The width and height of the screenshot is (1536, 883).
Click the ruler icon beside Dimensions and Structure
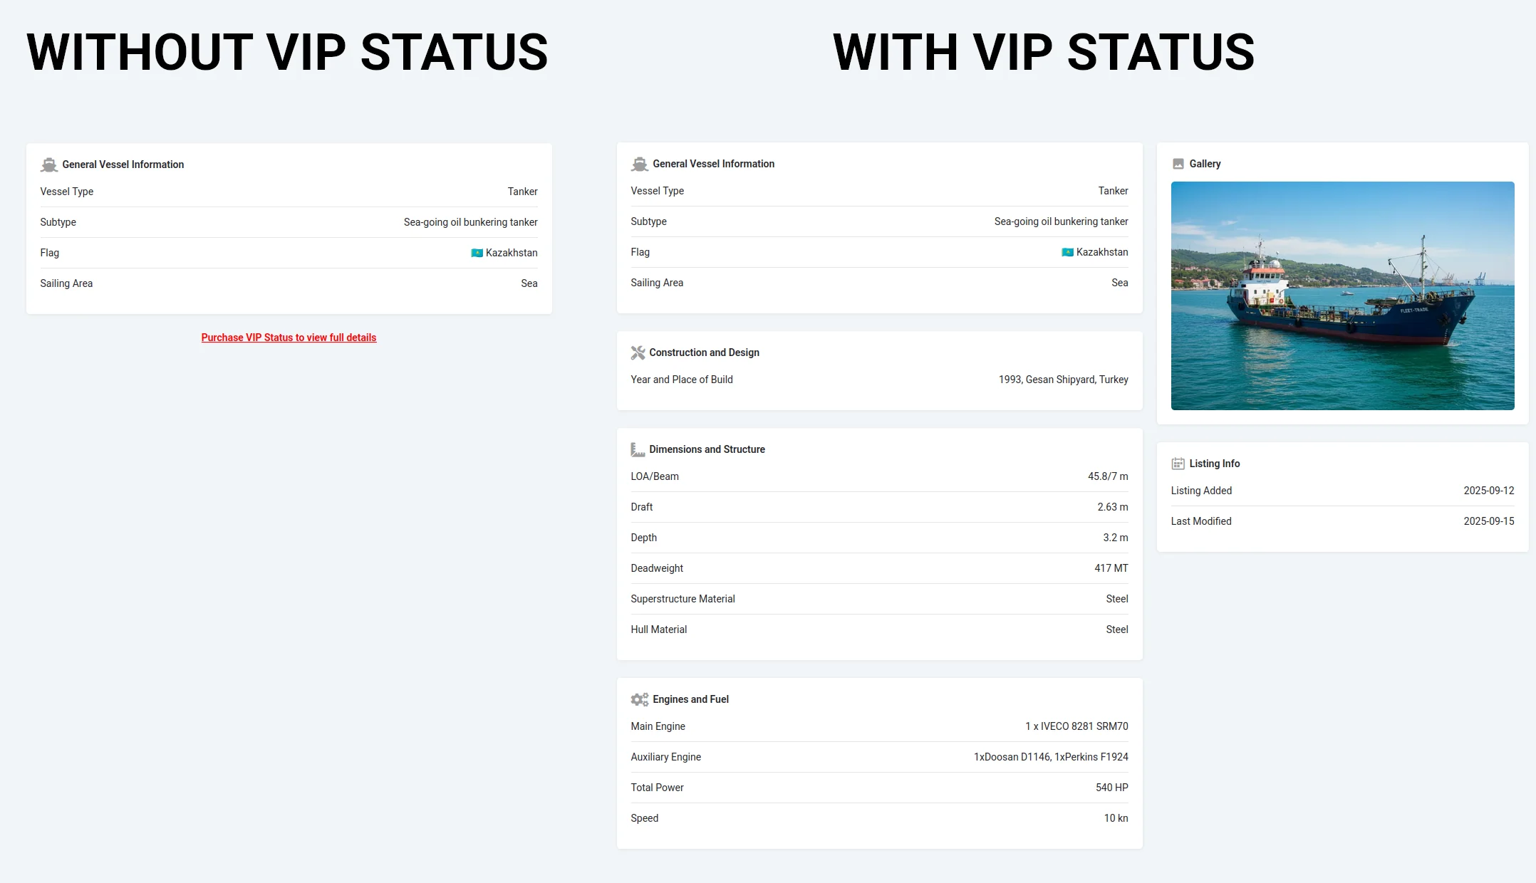click(x=638, y=450)
